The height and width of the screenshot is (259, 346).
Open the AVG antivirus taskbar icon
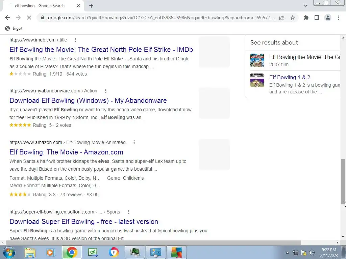176,252
